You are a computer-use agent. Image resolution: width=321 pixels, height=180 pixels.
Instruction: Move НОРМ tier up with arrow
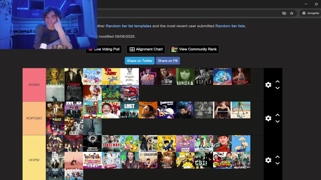click(277, 157)
